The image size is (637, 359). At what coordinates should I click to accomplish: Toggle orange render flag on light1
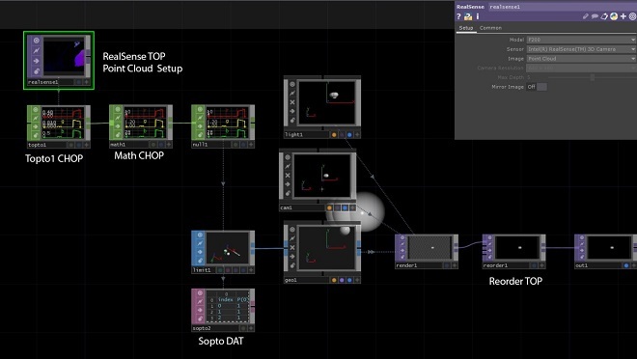[334, 135]
